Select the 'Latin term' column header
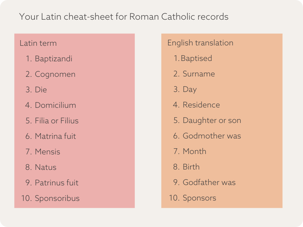Image resolution: width=303 pixels, height=227 pixels. point(38,43)
